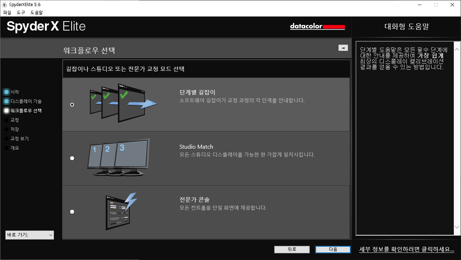This screenshot has height=260, width=461.
Task: Click the Studio Match description text
Action: click(247, 155)
